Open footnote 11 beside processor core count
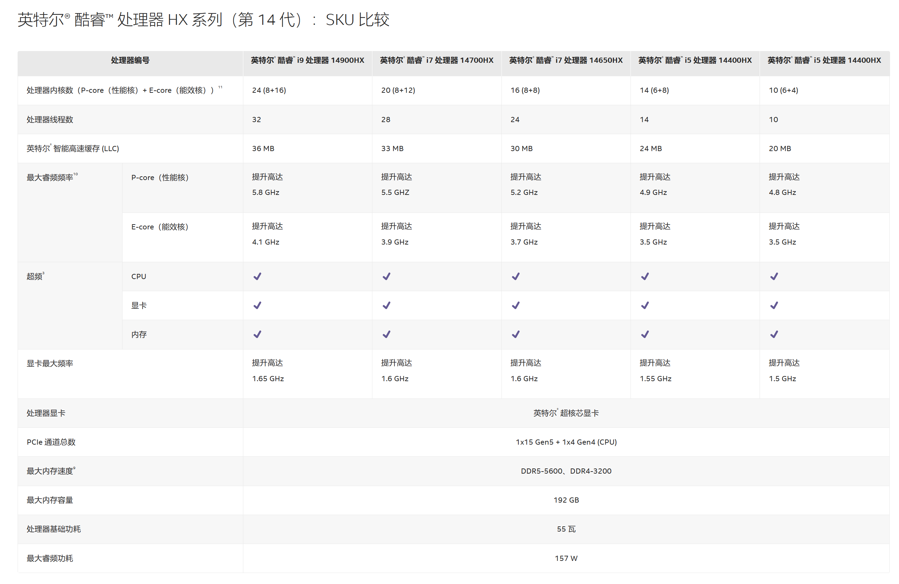899x584 pixels. tap(220, 87)
